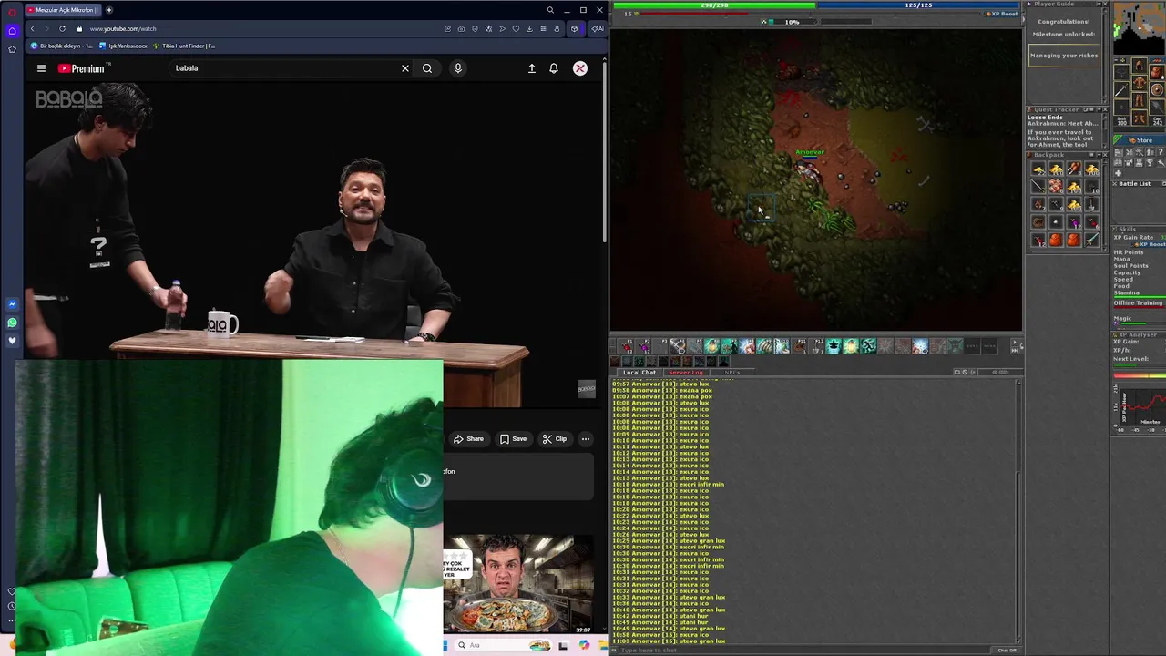Image resolution: width=1166 pixels, height=656 pixels.
Task: Open the 'Işık Yanlısı.docx' bookmark
Action: tap(123, 46)
